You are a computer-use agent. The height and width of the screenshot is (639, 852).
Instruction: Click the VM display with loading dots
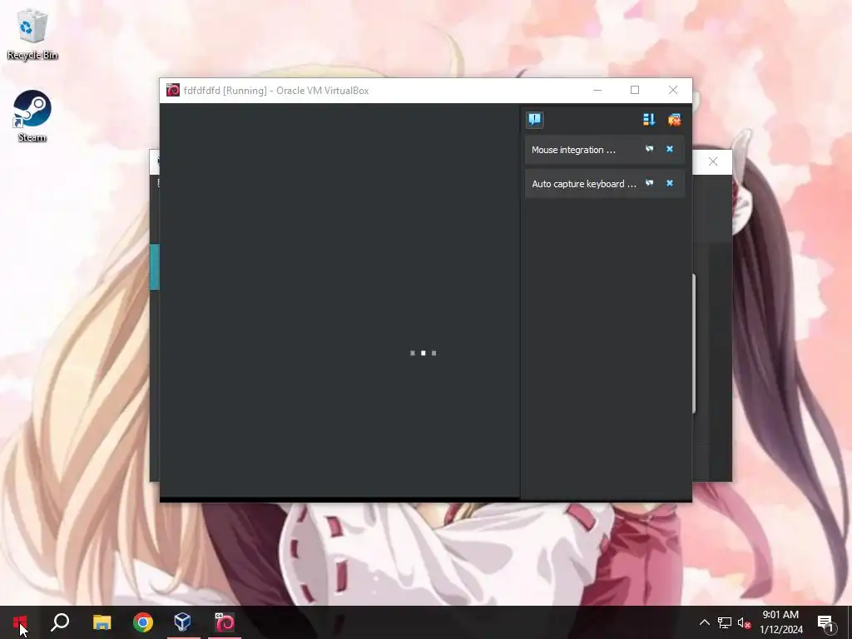[x=339, y=300]
